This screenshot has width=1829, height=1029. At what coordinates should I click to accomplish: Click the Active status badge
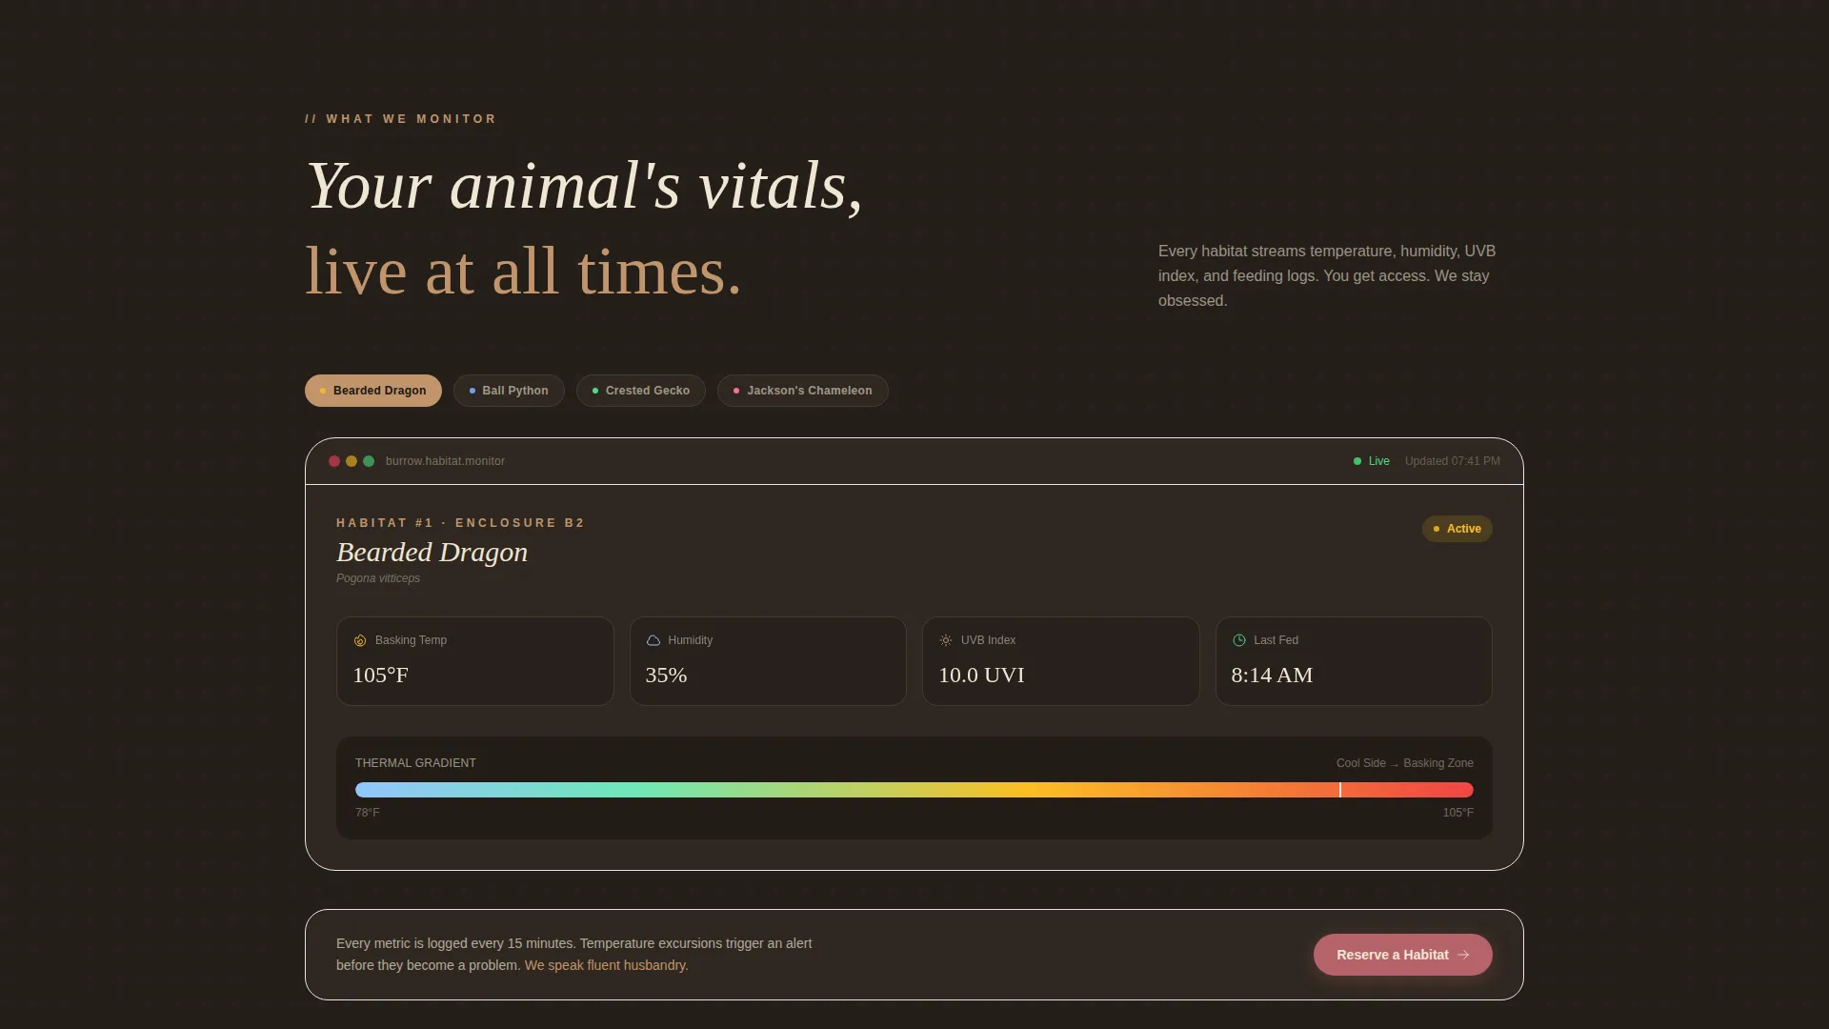[x=1457, y=529]
